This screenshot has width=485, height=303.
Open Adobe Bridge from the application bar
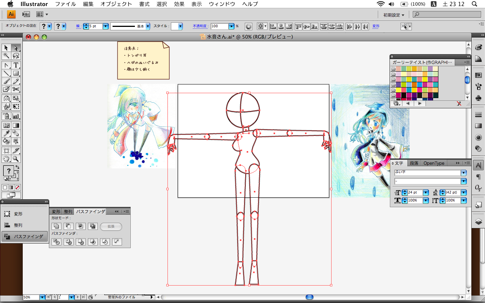tap(26, 14)
